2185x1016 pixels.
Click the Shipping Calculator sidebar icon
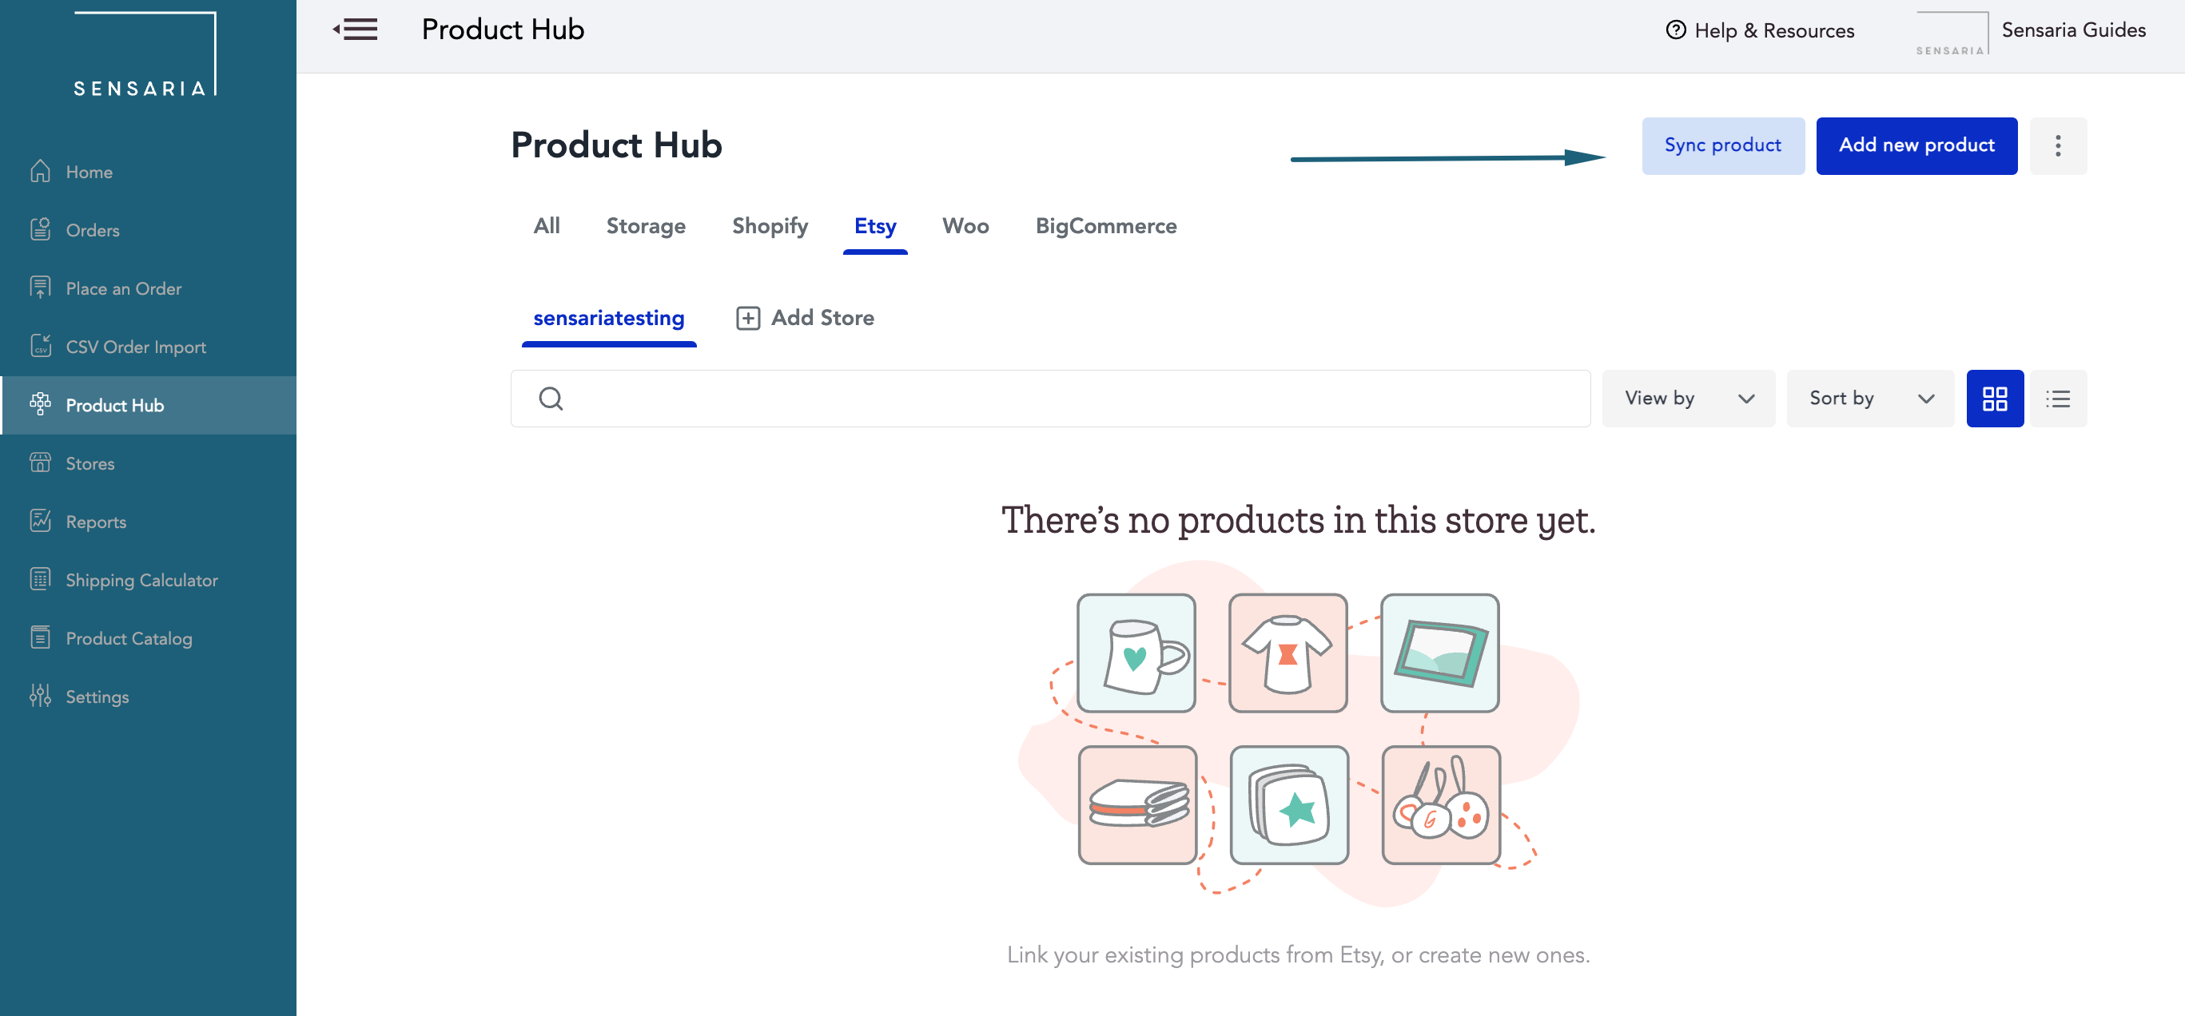(41, 579)
